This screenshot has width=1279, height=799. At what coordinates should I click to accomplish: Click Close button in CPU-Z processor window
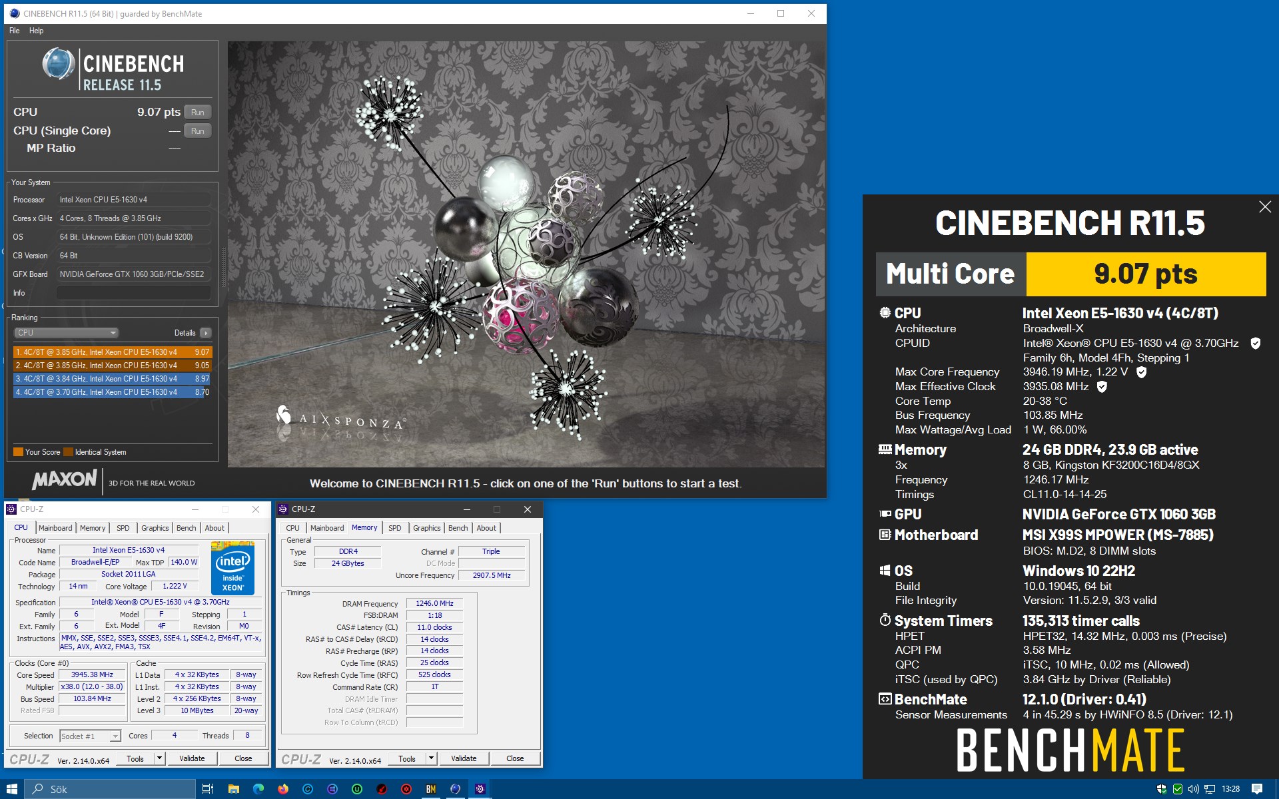click(243, 758)
